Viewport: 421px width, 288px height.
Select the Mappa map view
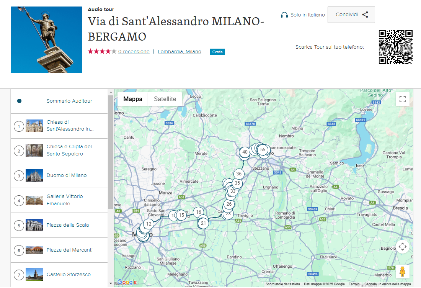pos(133,99)
